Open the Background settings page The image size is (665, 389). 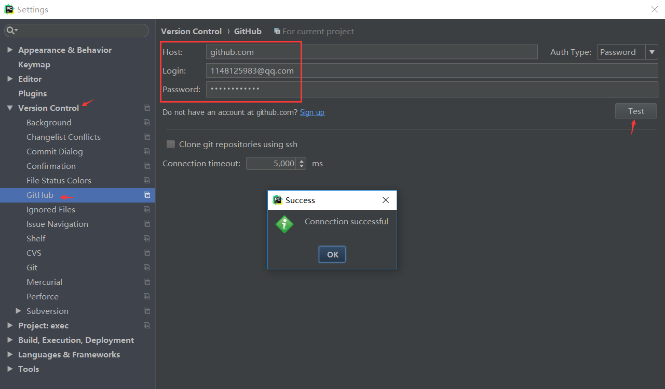tap(49, 123)
